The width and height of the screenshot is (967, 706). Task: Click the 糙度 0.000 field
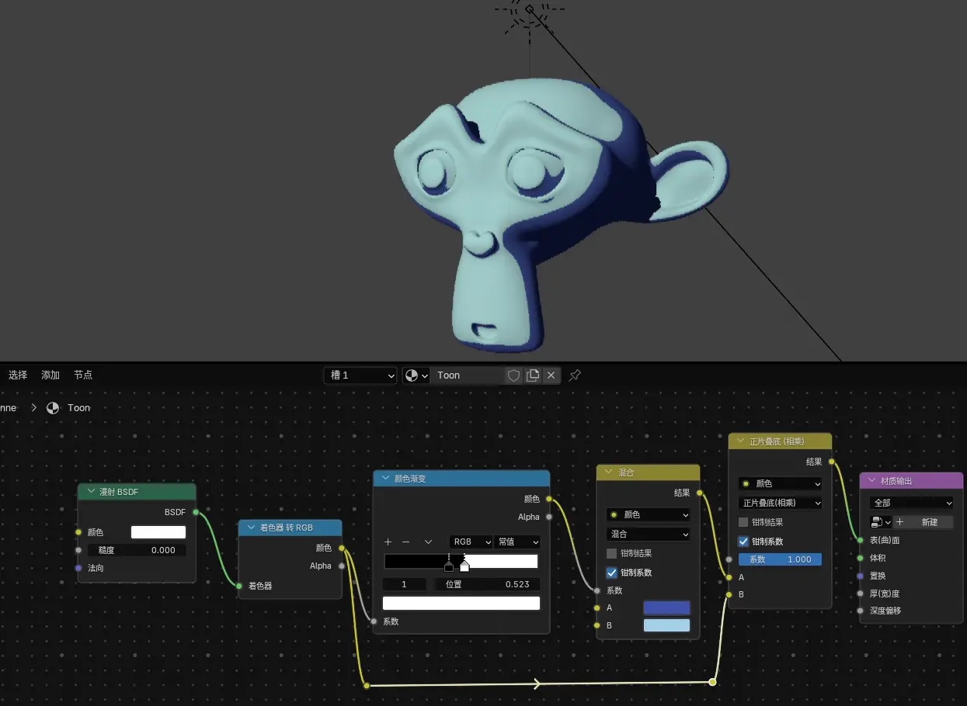tap(137, 550)
